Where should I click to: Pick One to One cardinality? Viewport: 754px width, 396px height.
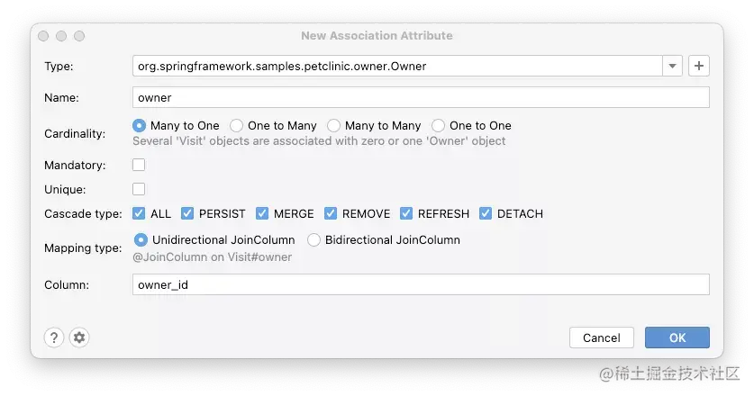click(439, 126)
